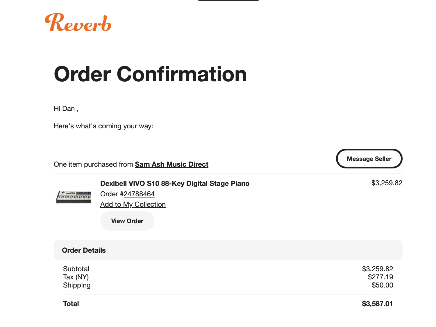Click the Add to My Collection link
This screenshot has height=327, width=436.
[x=133, y=204]
